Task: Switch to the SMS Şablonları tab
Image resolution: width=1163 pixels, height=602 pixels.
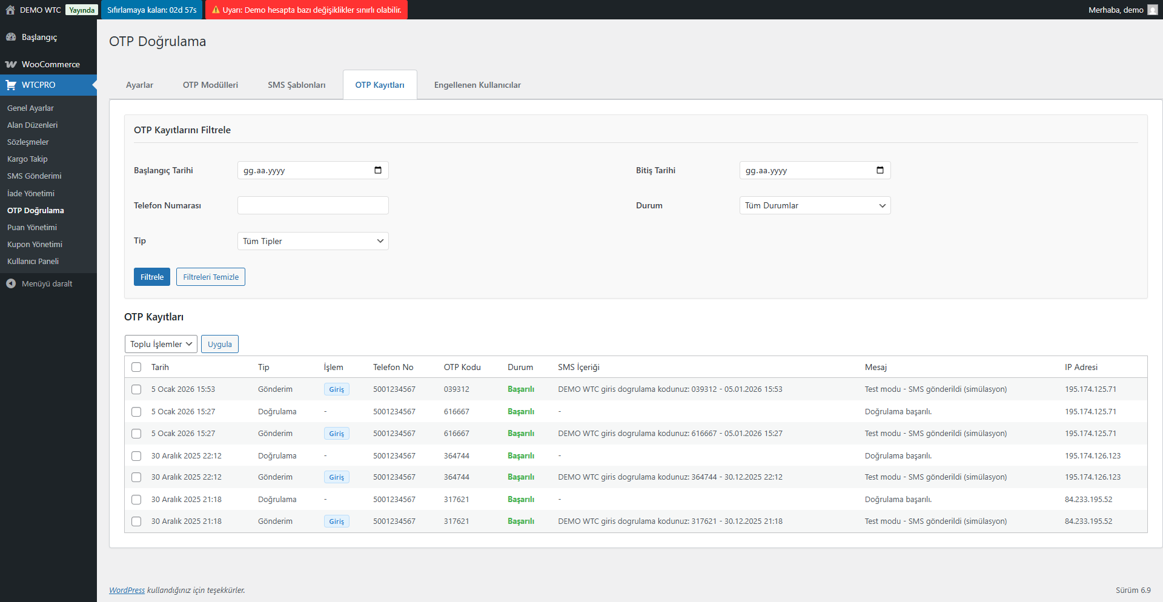Action: pyautogui.click(x=296, y=85)
